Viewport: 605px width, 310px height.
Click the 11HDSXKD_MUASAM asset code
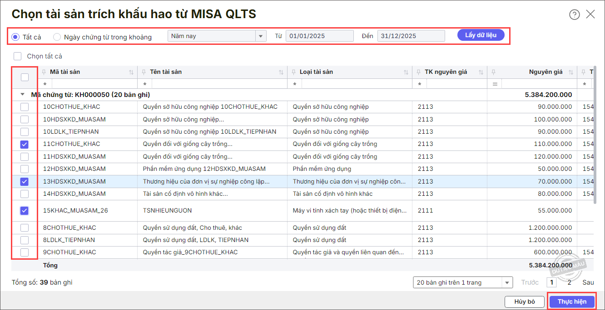(x=74, y=156)
